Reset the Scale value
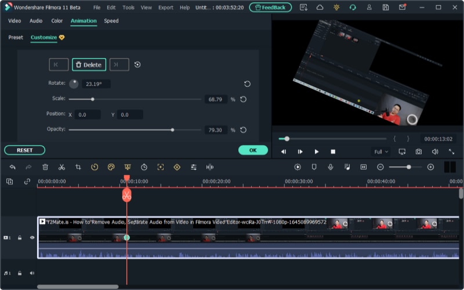The width and height of the screenshot is (464, 290). point(243,99)
